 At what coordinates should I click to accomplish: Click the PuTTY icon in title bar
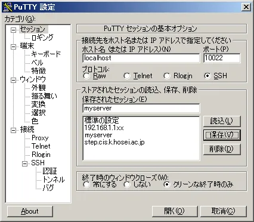pos(8,7)
